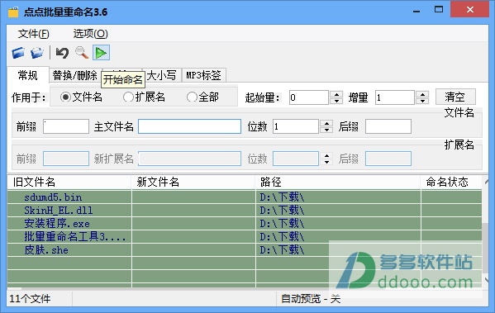Open the 文件(F) menu
This screenshot has width=495, height=313.
(x=33, y=33)
